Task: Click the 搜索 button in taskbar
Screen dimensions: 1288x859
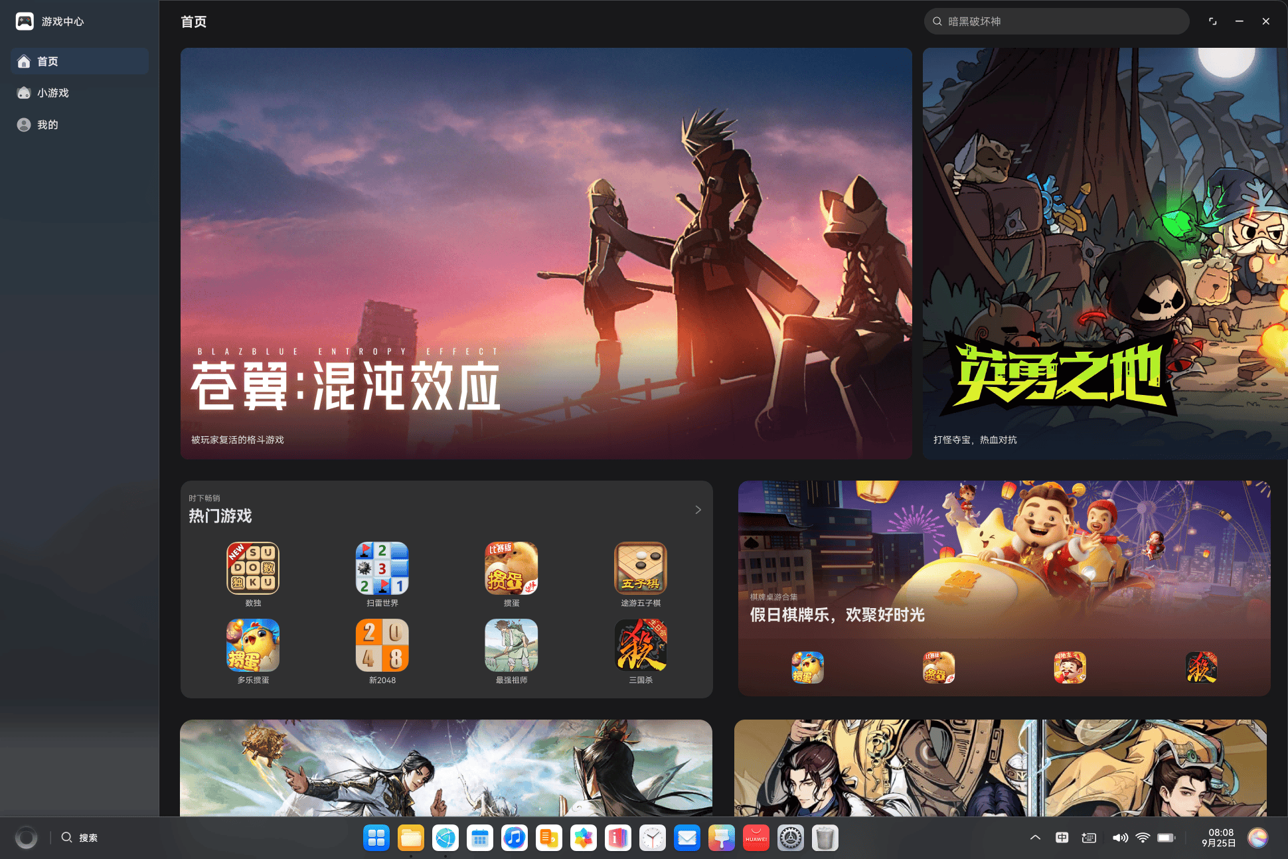Action: [x=80, y=838]
